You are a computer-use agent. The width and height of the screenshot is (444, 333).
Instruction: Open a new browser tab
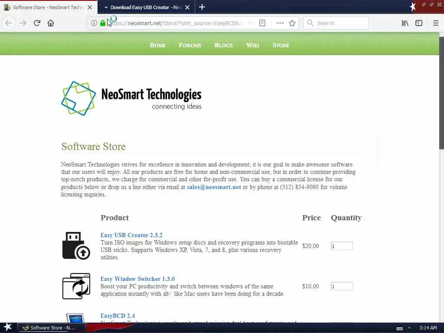coord(202,7)
